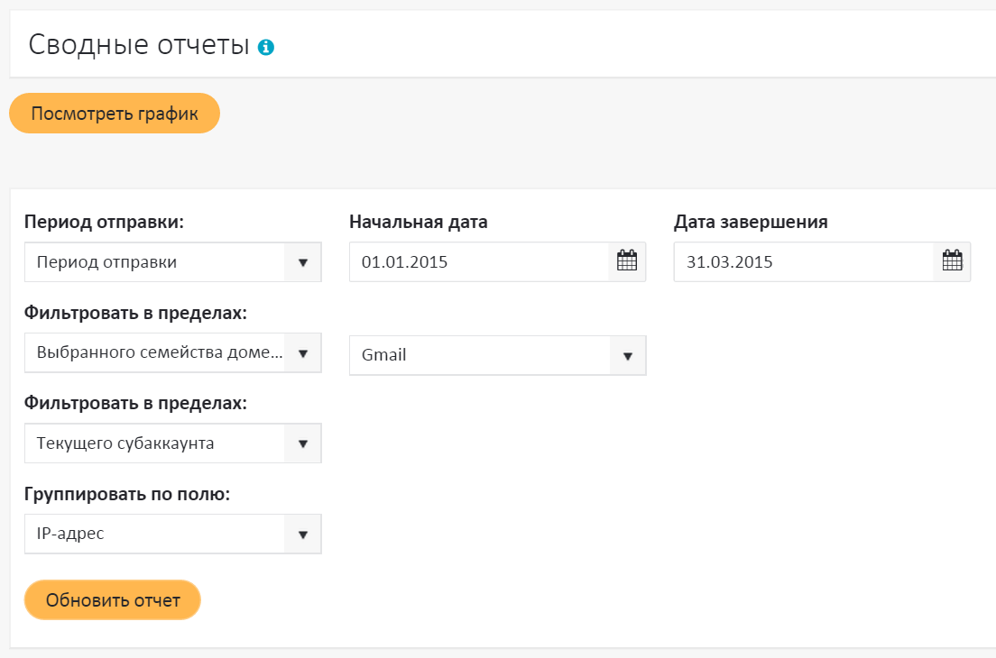
Task: Click arrow icon of Выбранного семейства dropdown
Action: (303, 353)
